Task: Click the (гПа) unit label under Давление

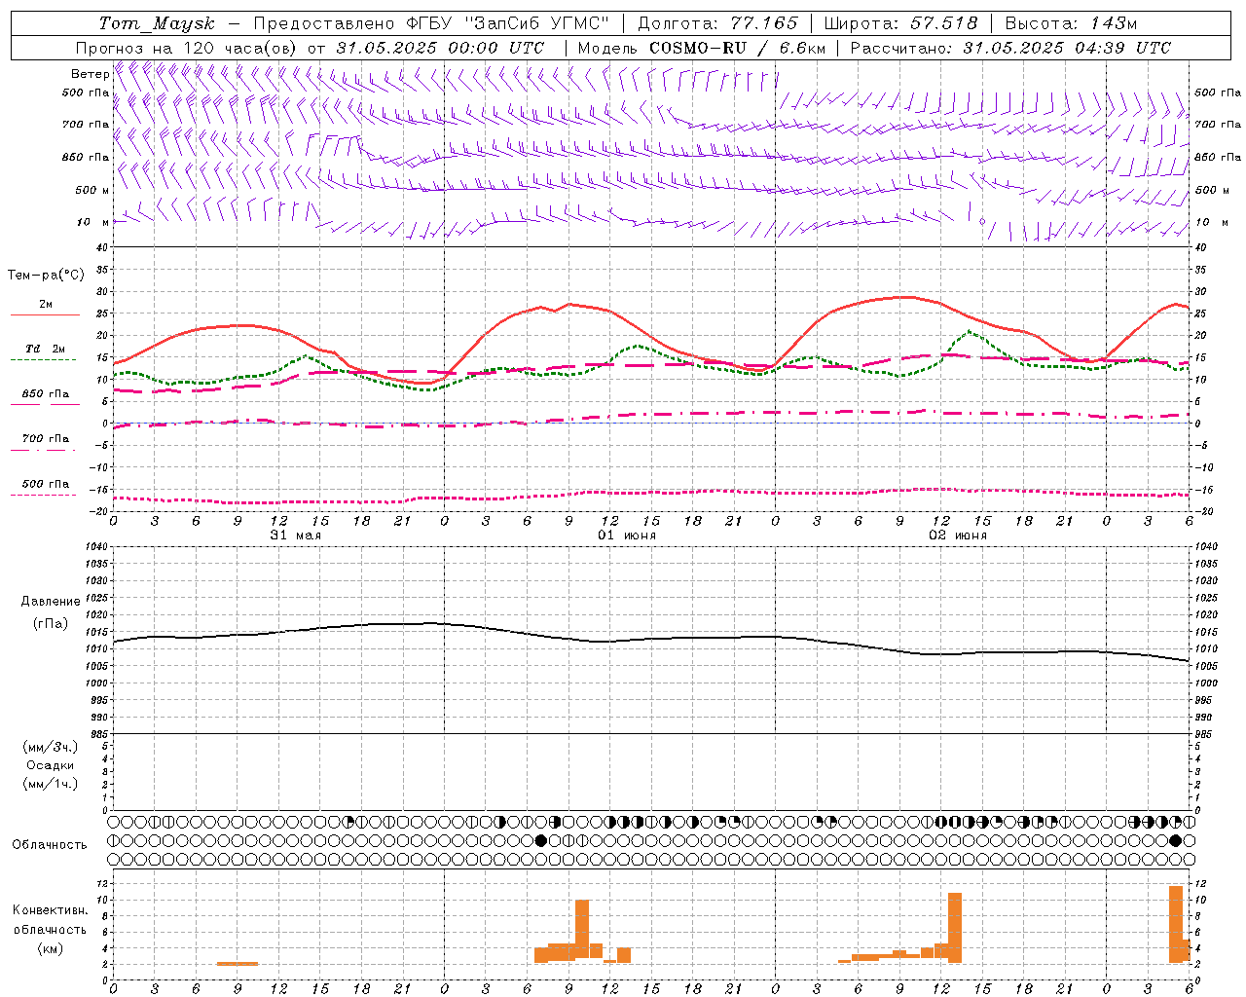Action: click(50, 624)
